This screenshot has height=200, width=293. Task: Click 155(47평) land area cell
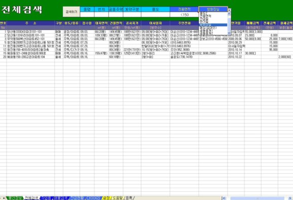click(x=101, y=53)
